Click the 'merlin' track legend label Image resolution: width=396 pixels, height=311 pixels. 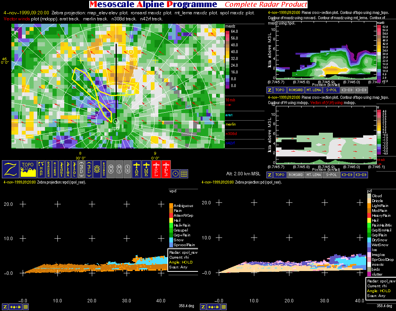click(x=230, y=124)
